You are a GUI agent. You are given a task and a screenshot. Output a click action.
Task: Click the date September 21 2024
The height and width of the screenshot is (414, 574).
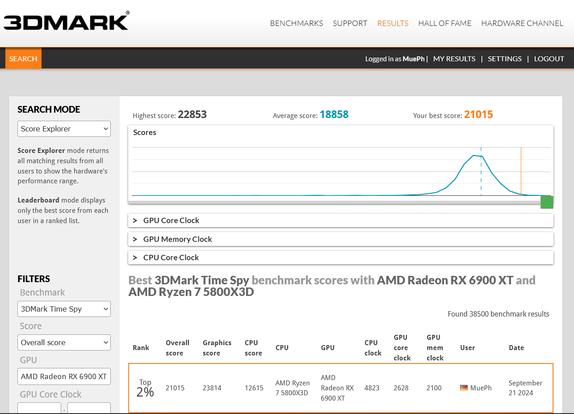tap(526, 388)
